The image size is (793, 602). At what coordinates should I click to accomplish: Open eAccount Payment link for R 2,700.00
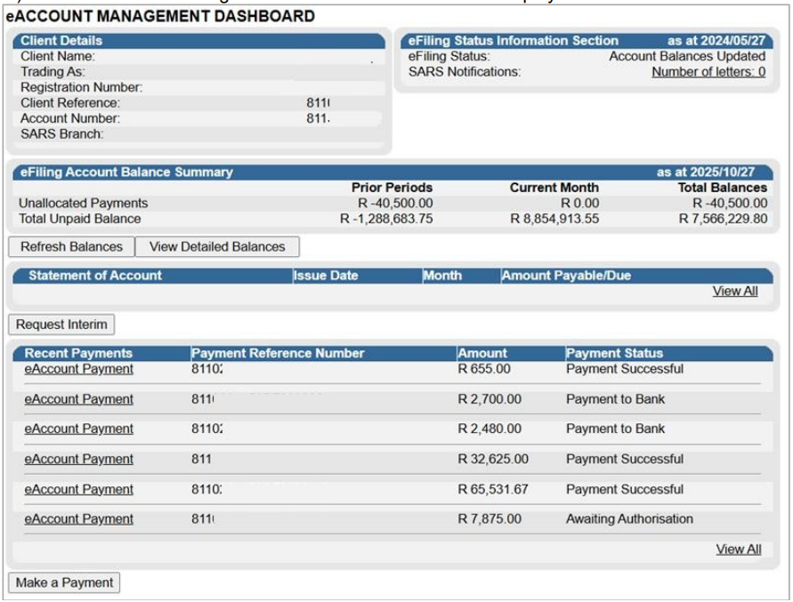[x=78, y=399]
